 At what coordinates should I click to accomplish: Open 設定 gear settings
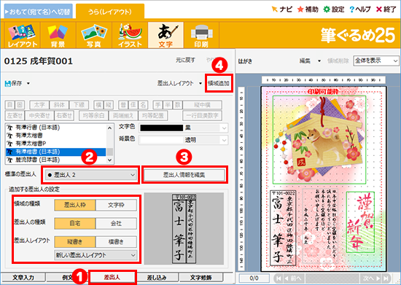point(327,9)
